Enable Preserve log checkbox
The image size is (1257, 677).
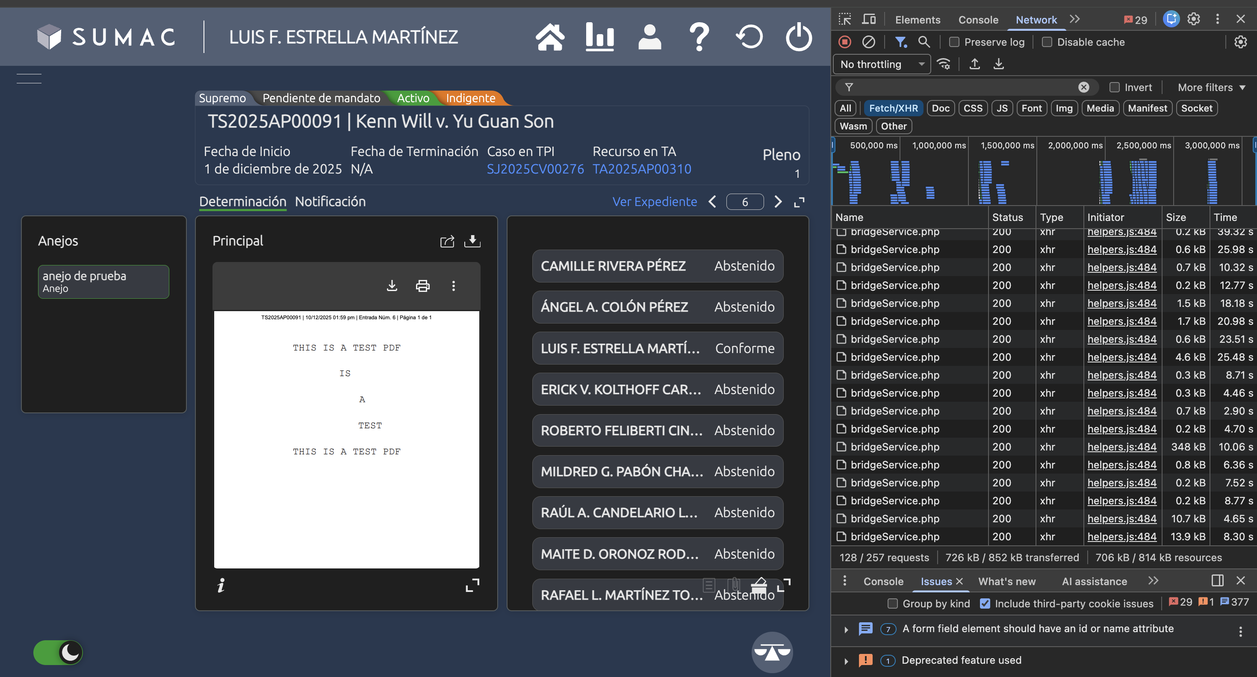[x=954, y=42]
